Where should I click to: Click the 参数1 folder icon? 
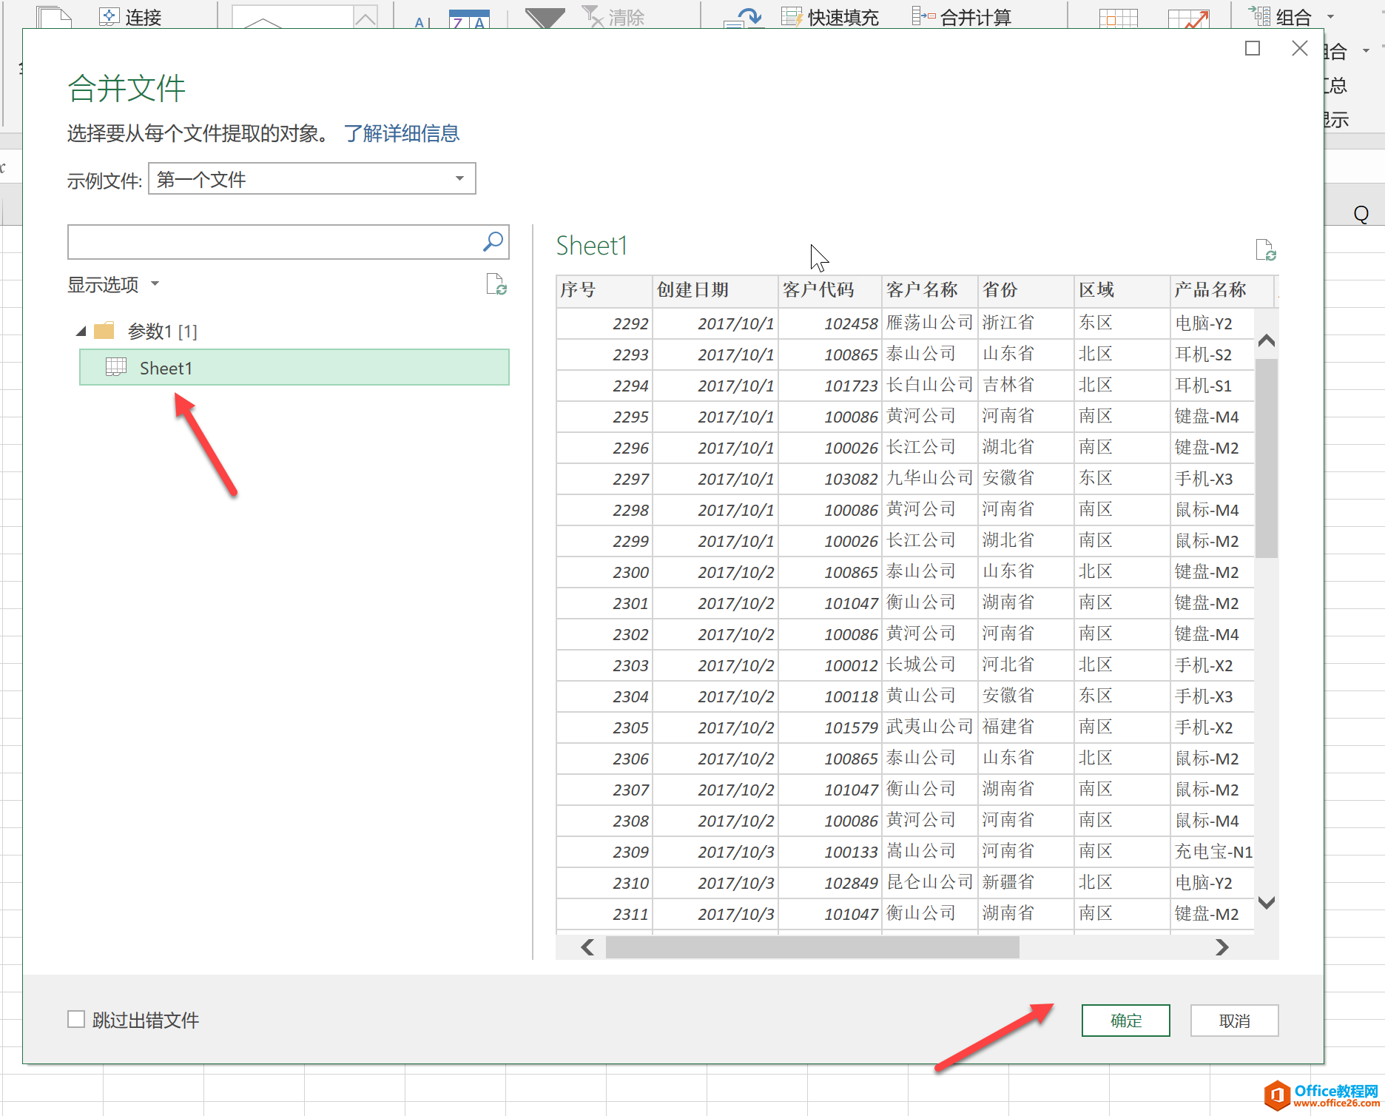tap(104, 330)
